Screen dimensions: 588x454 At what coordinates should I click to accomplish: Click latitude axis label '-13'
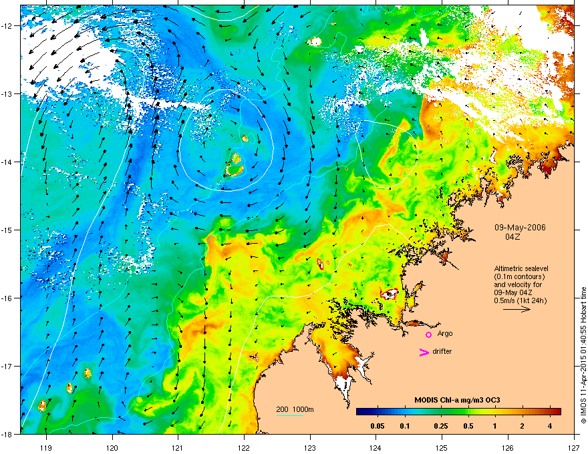click(x=7, y=93)
